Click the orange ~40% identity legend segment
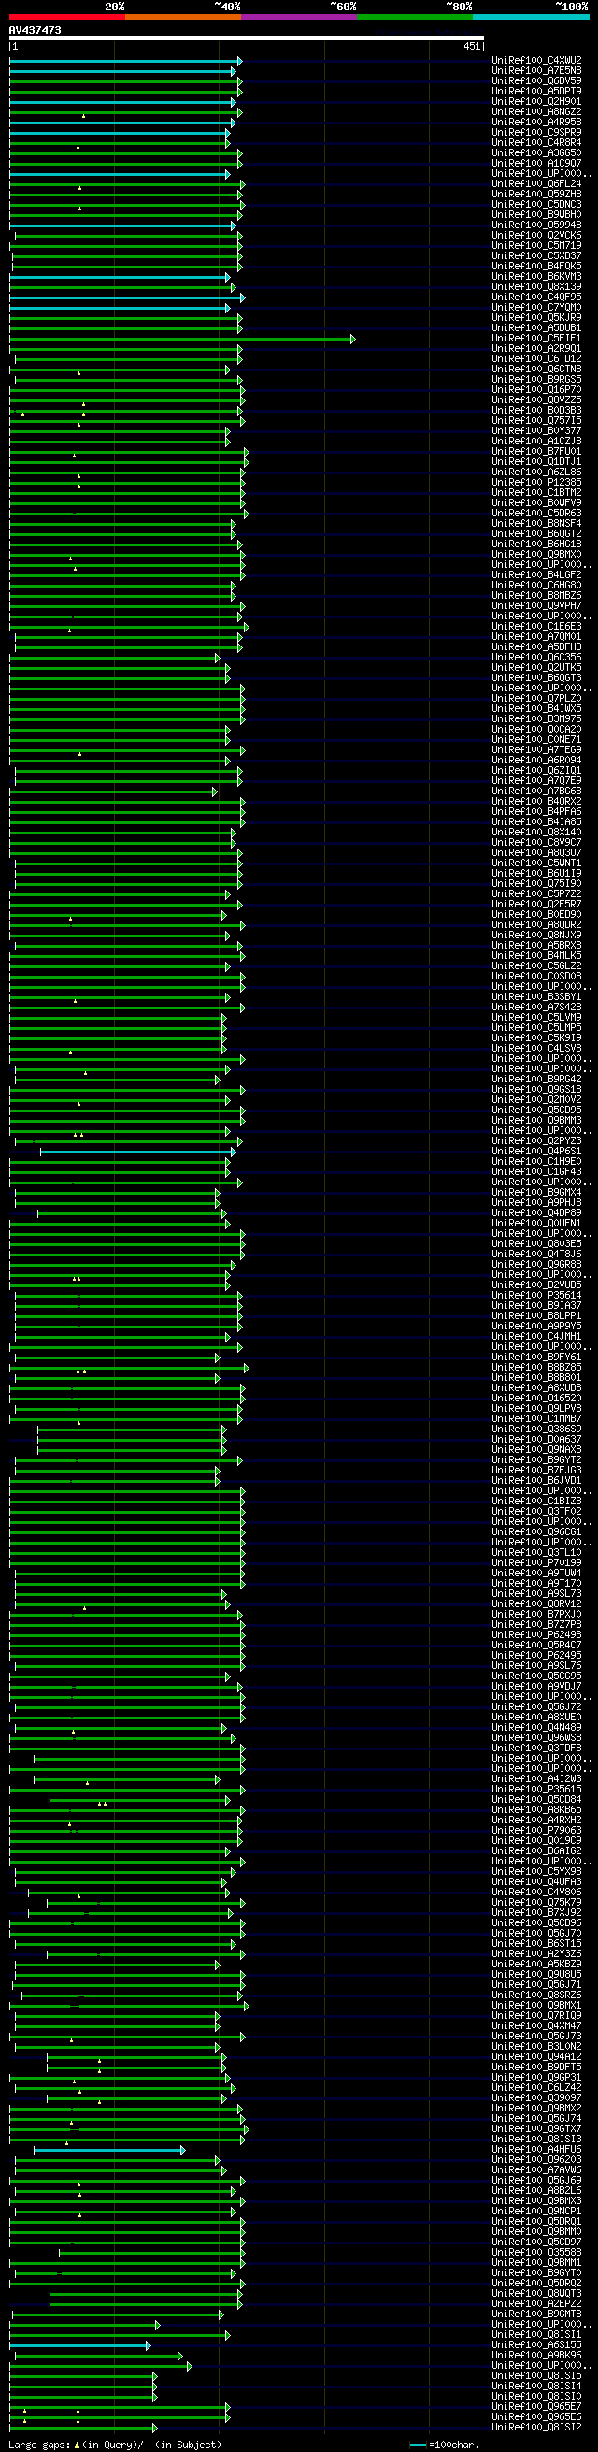The width and height of the screenshot is (598, 2452). pos(182,17)
